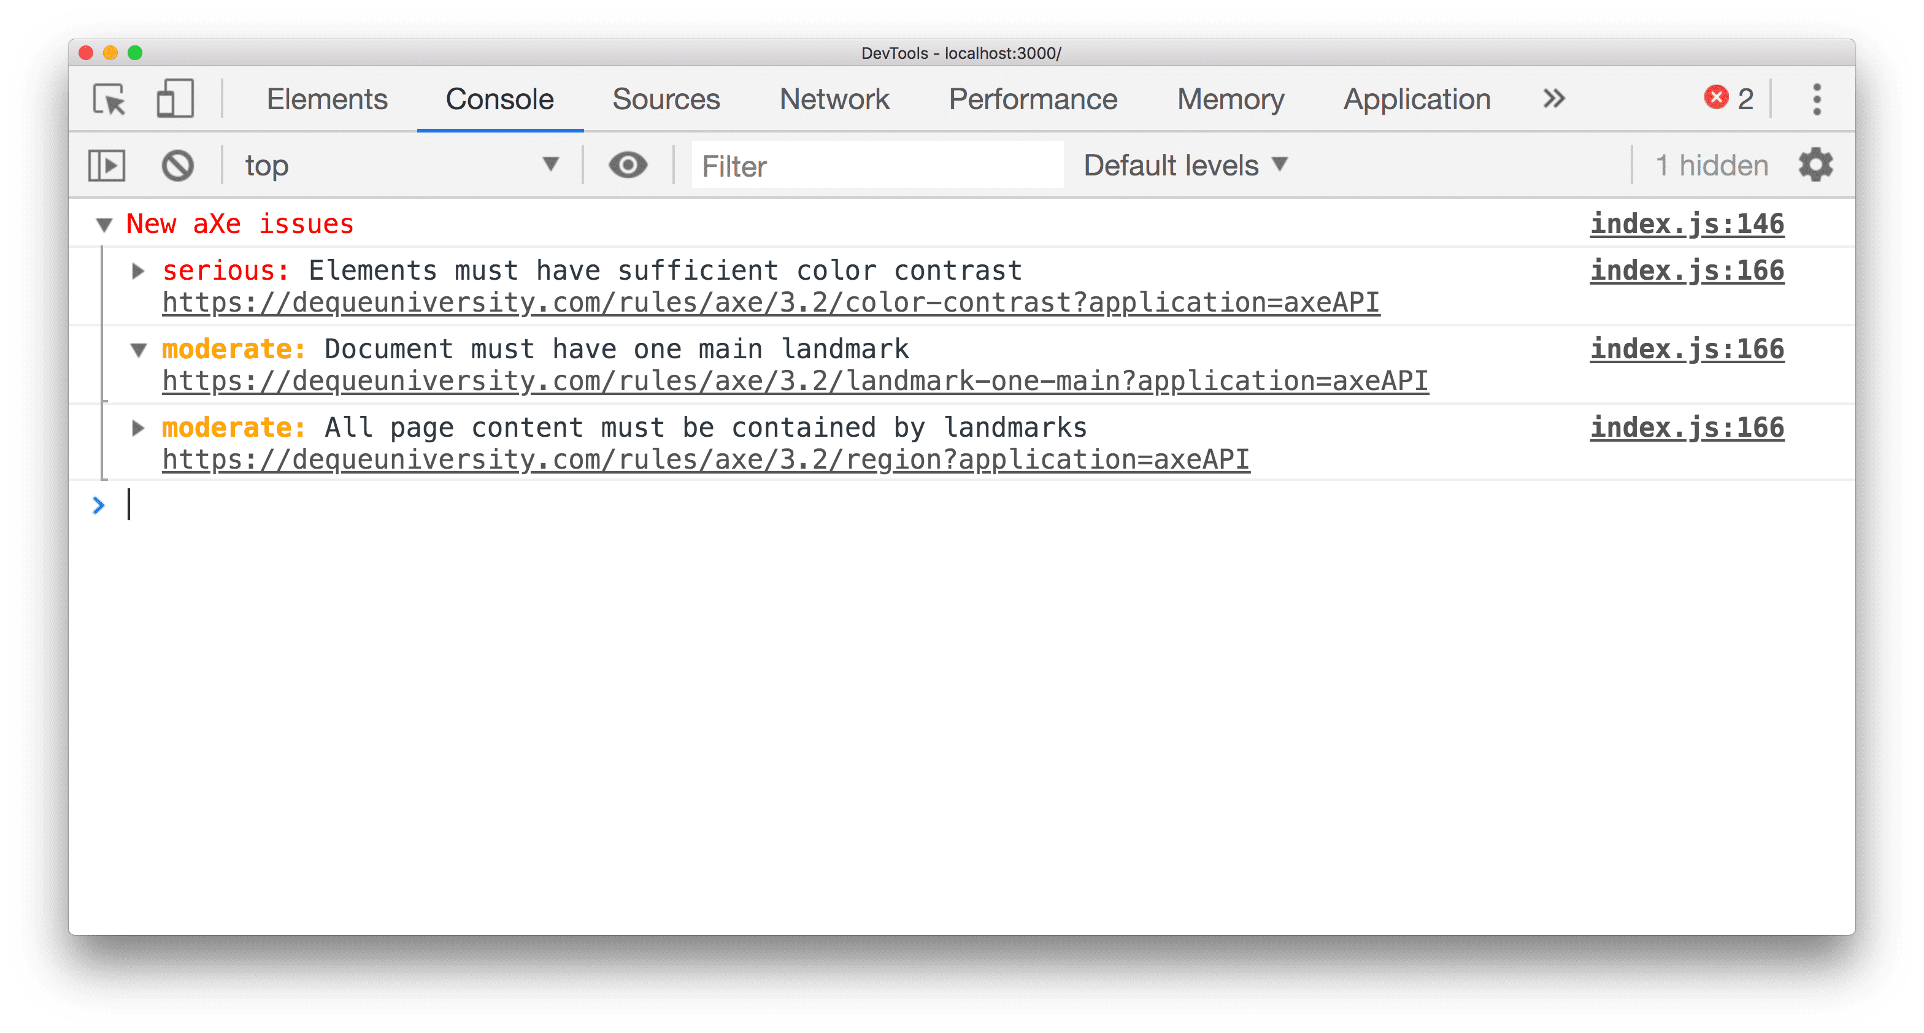Open the Default levels filter dropdown

point(1183,164)
